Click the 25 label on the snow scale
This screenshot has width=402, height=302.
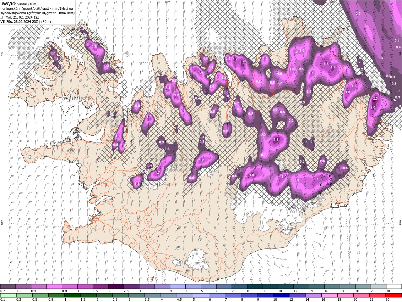[372, 291]
